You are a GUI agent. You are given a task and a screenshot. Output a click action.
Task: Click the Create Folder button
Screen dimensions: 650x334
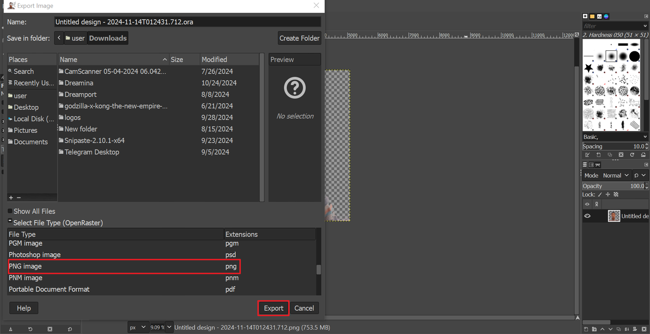pos(300,38)
